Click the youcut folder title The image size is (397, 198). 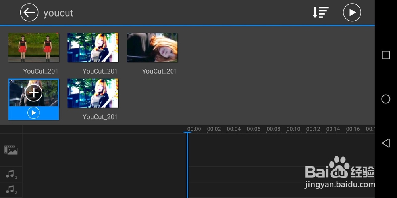(x=58, y=13)
